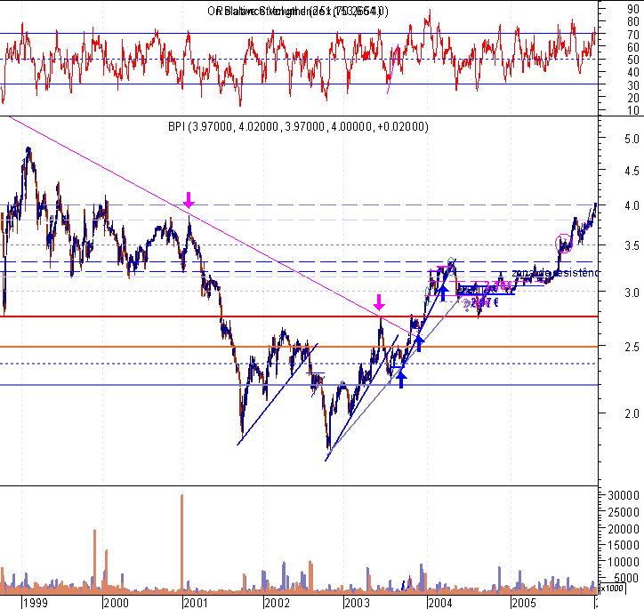
Task: Click the 90 value on the RSI scale
Action: (633, 9)
